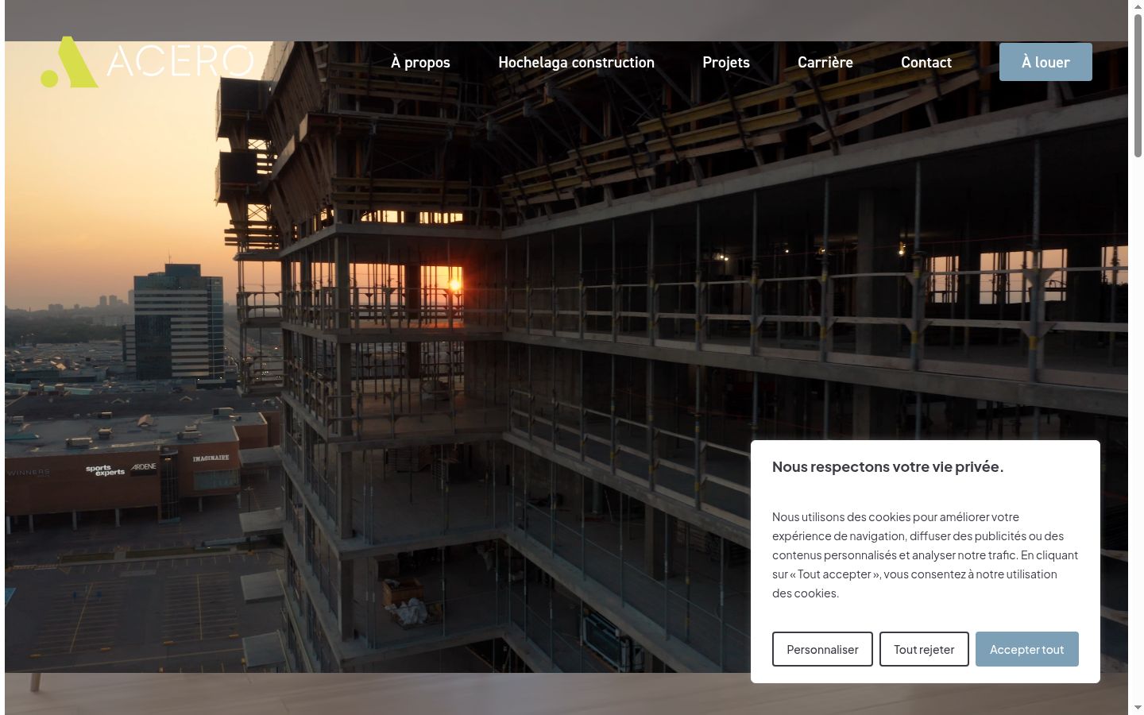Select the Carrière nav link
Screen dimensions: 1144x715
(x=825, y=62)
